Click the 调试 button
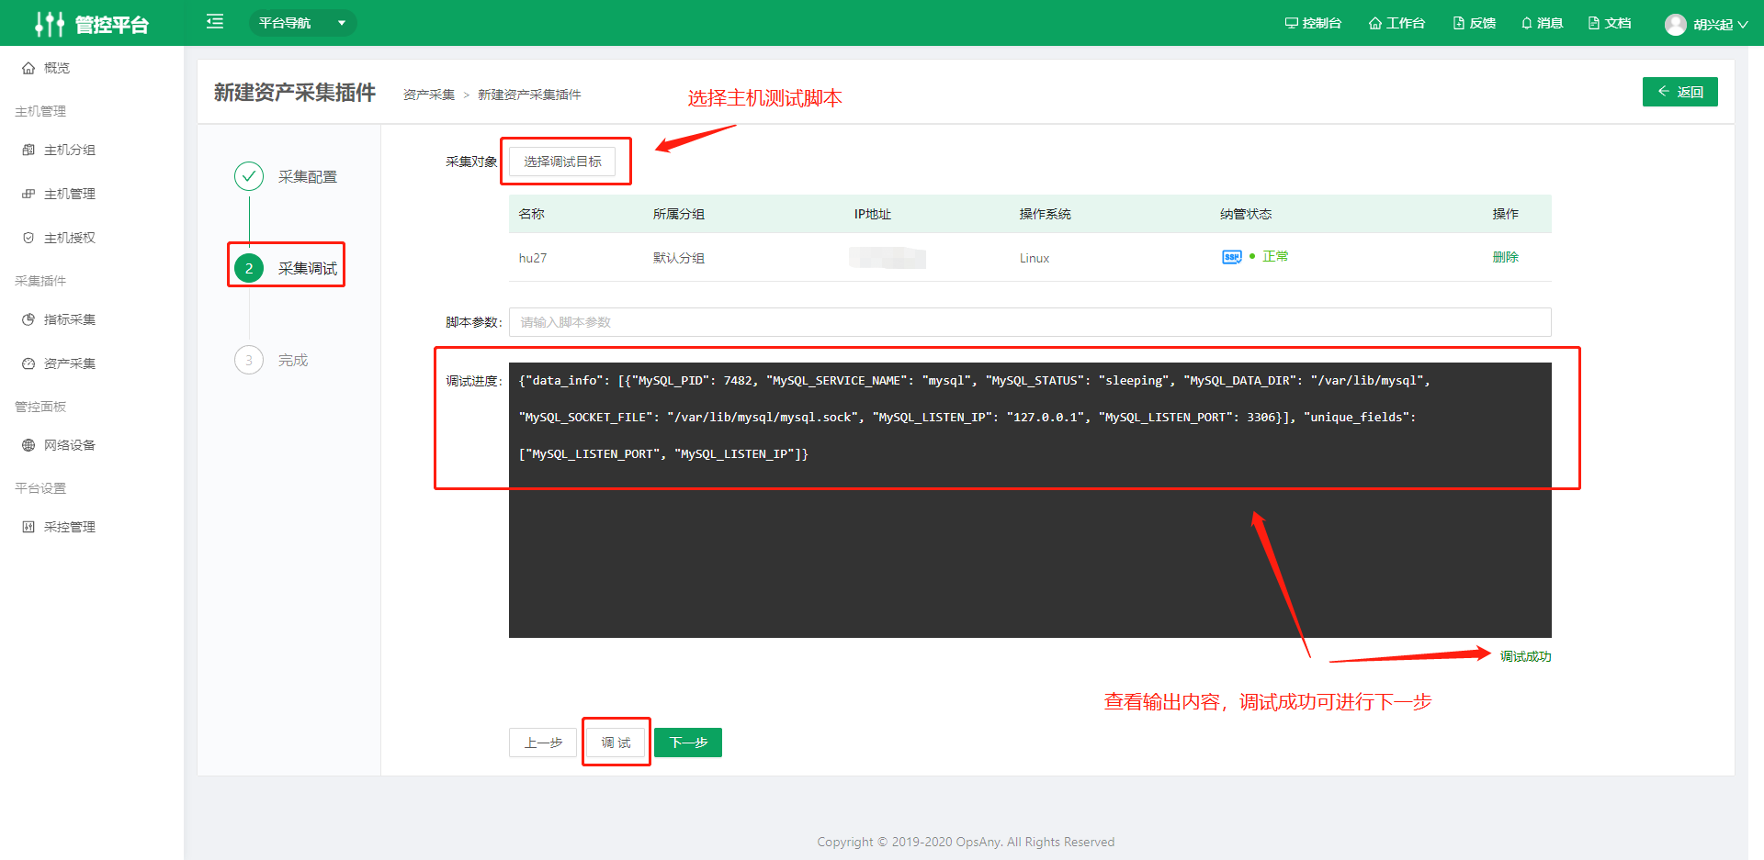 coord(616,743)
